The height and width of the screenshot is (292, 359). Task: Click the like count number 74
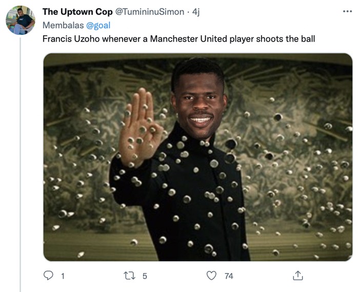pyautogui.click(x=229, y=276)
